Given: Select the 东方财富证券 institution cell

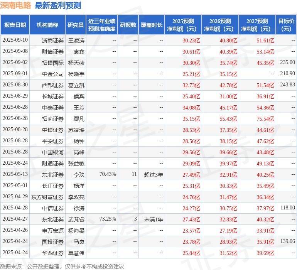Looking at the screenshot, I should point(47,197).
